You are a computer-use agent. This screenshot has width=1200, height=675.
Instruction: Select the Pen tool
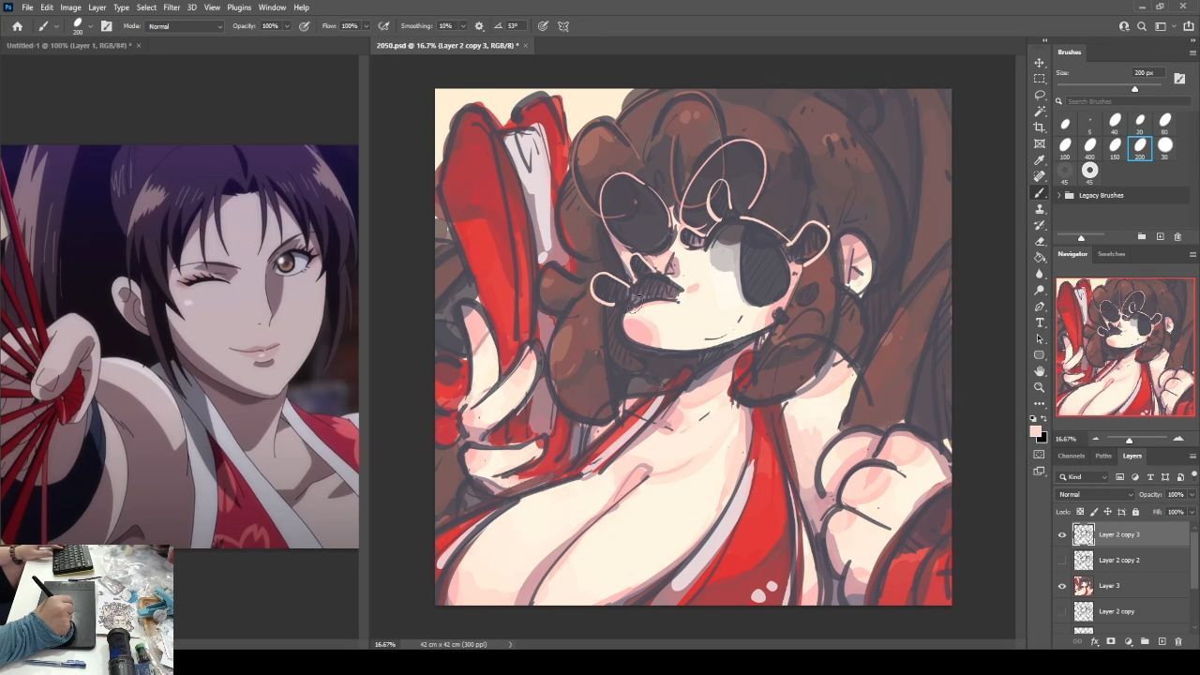(1039, 307)
